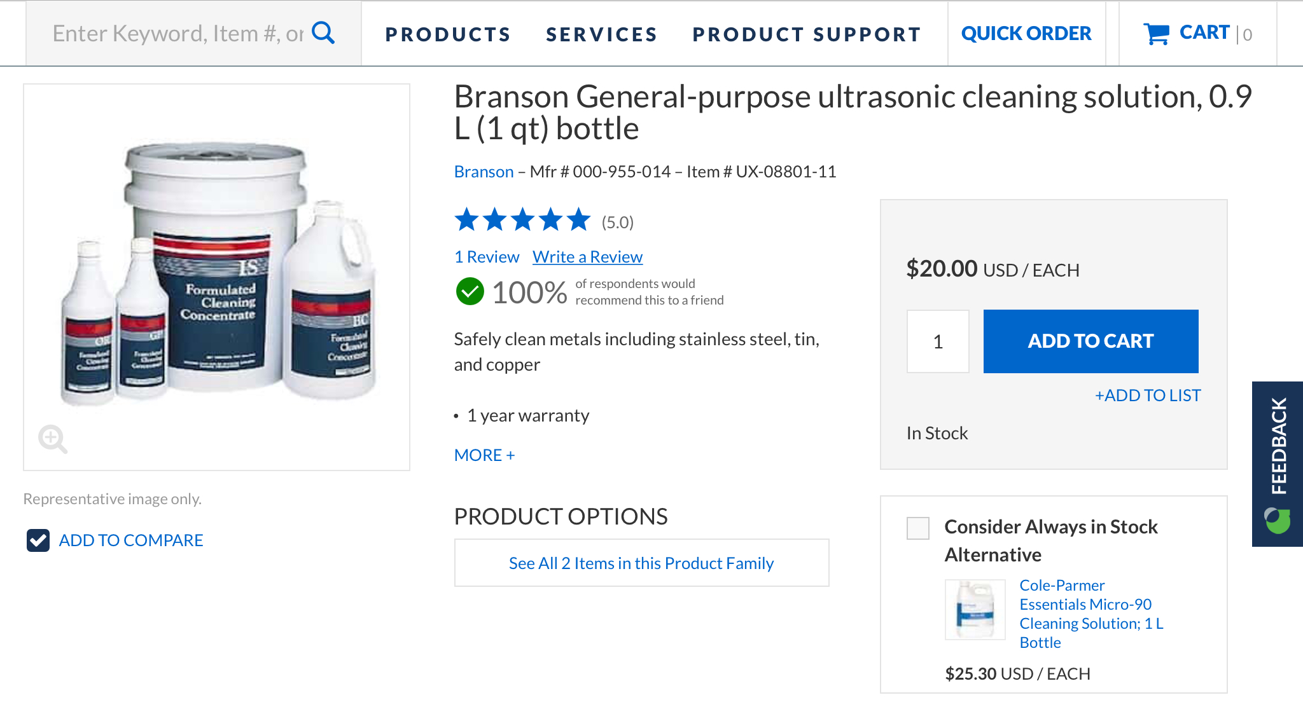The image size is (1303, 714).
Task: Check the Always in Stock Alternative box
Action: pos(917,528)
